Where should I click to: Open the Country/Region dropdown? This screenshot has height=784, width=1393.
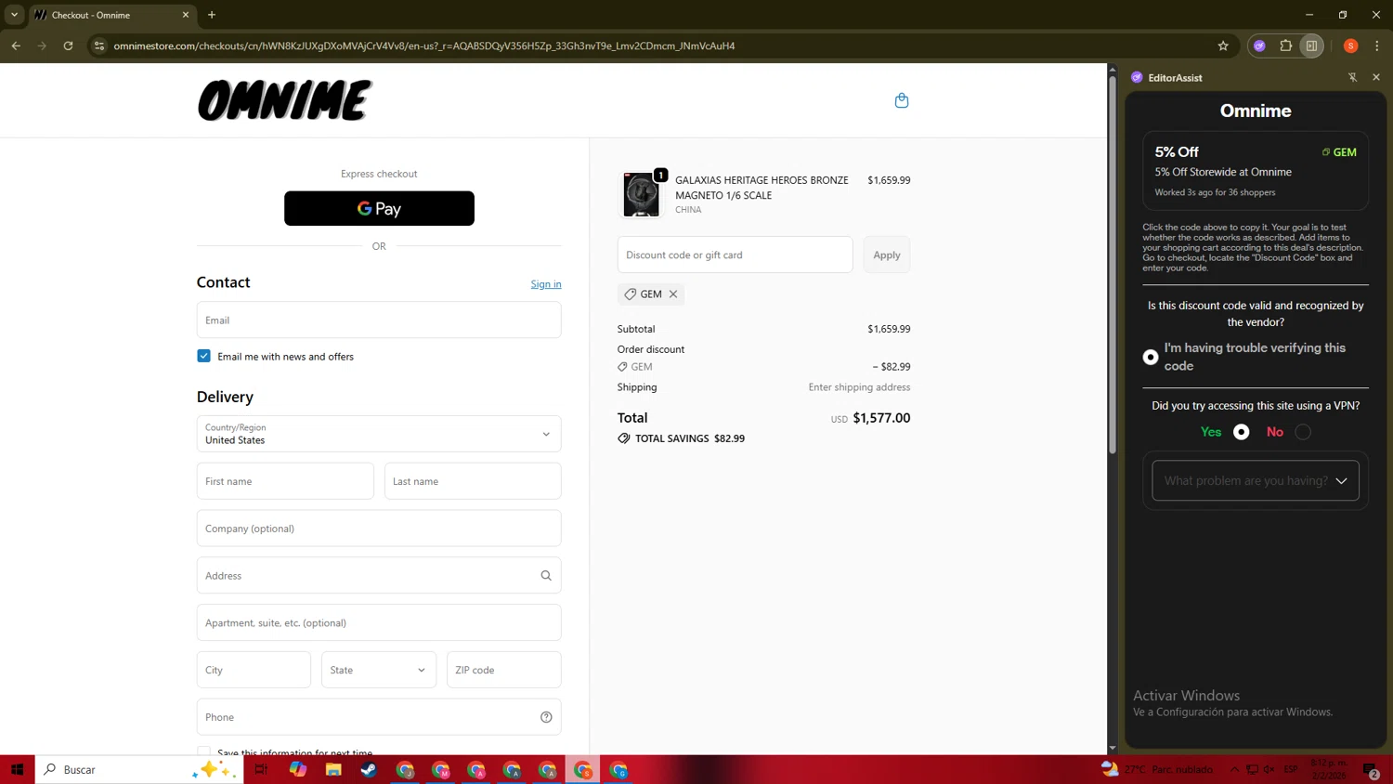(x=379, y=434)
